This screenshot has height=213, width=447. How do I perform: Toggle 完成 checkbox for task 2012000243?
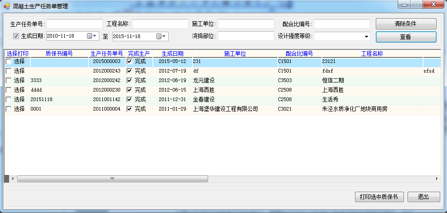130,71
